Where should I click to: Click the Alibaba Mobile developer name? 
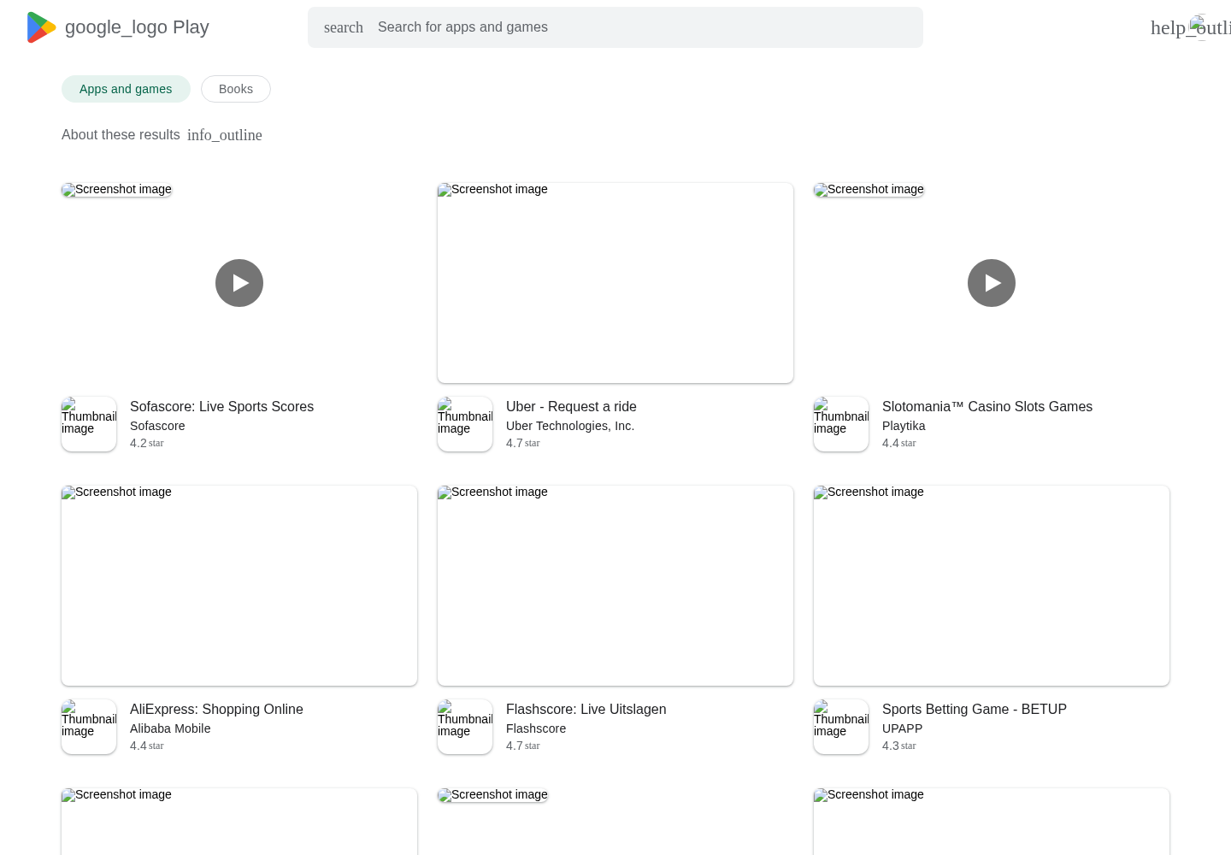(170, 728)
